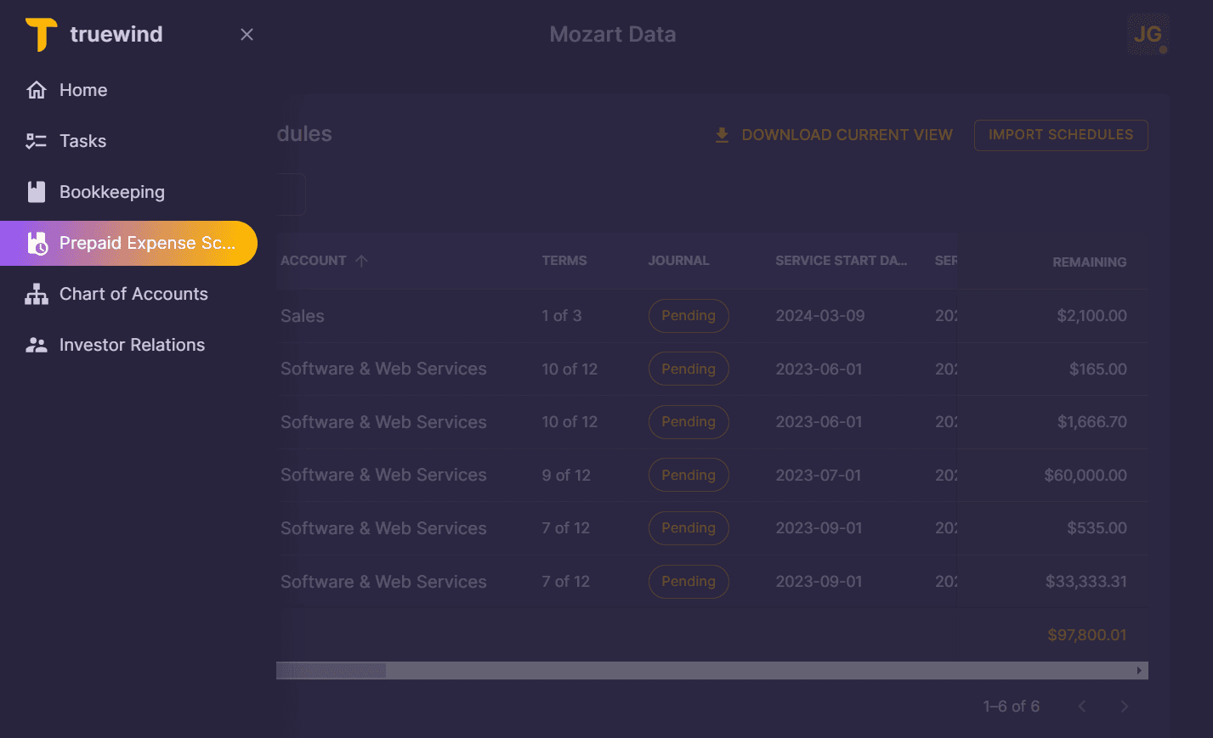This screenshot has height=738, width=1213.
Task: Toggle the ACCOUNT column sort arrow
Action: click(x=360, y=261)
